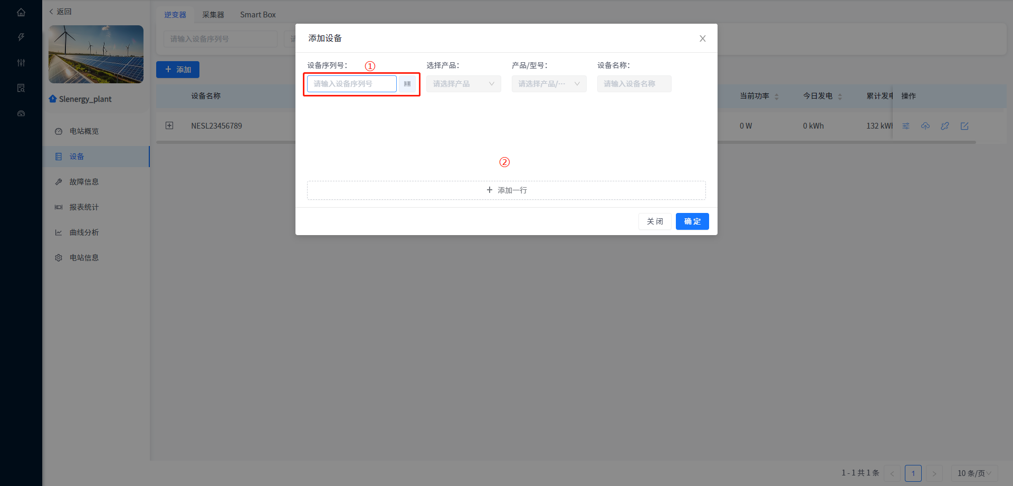Open the 10 条/页 page size dropdown
The height and width of the screenshot is (486, 1013).
click(974, 473)
